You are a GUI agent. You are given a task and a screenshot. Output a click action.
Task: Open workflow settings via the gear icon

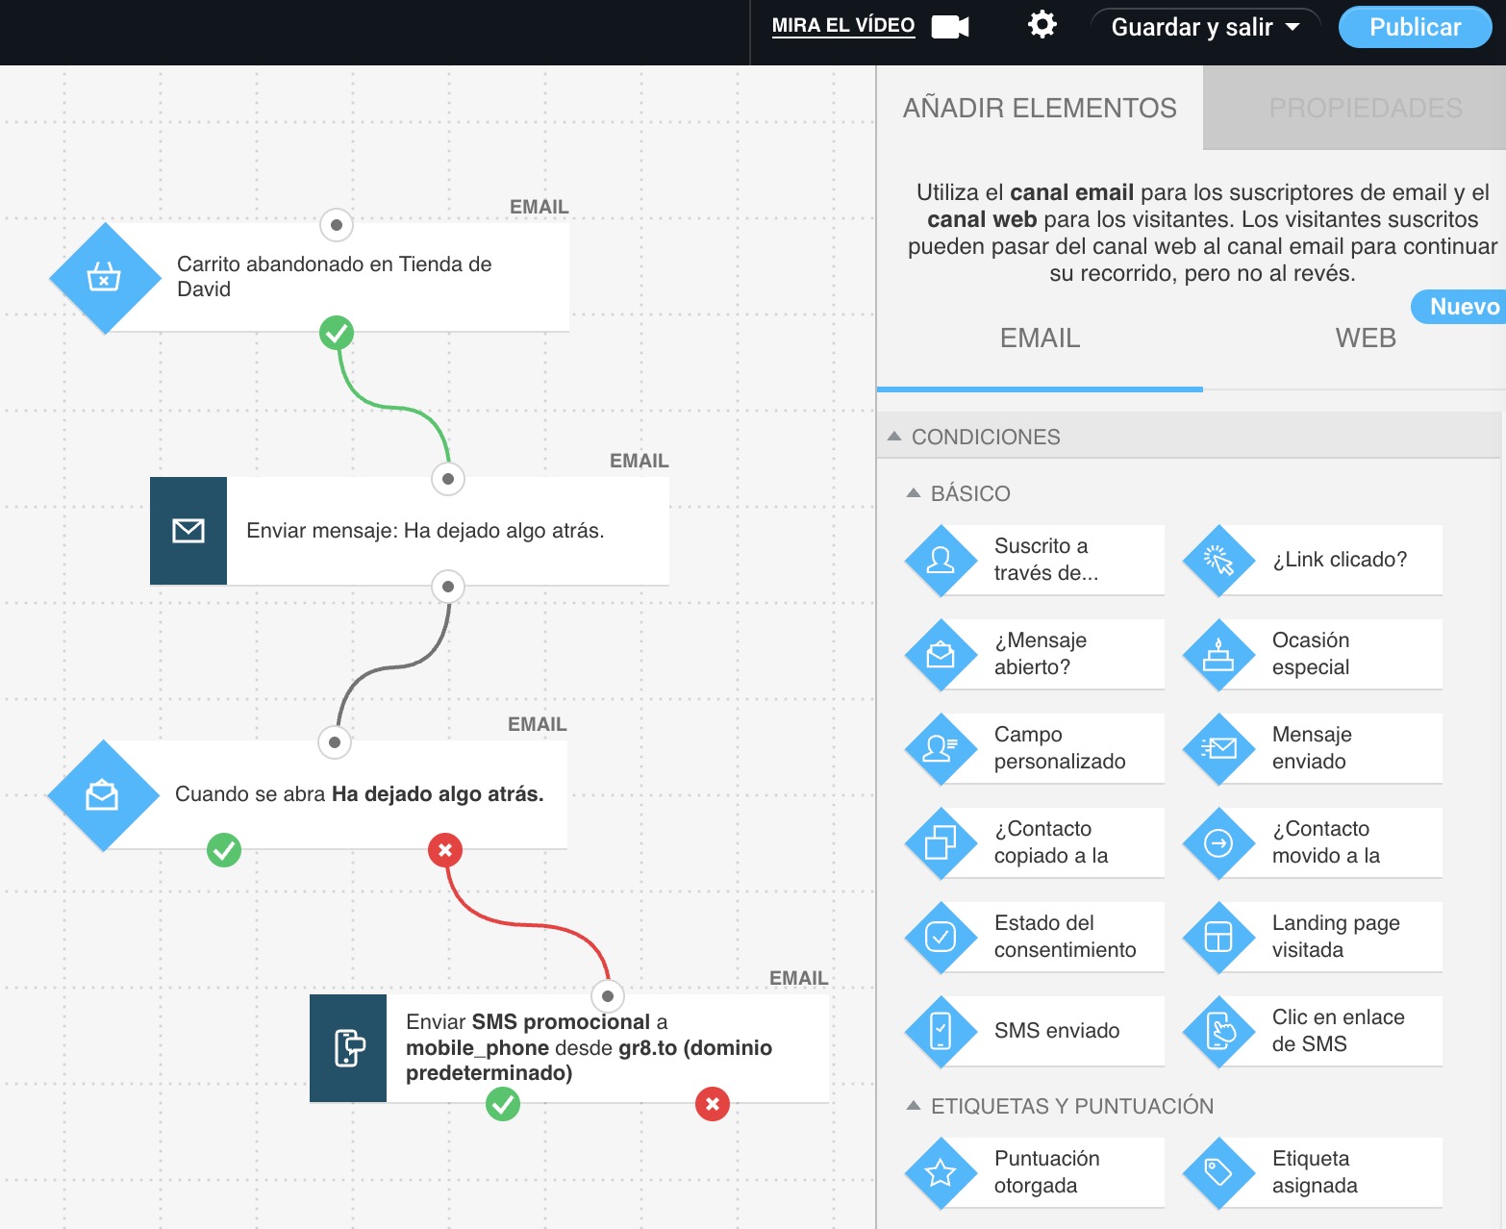[1041, 25]
